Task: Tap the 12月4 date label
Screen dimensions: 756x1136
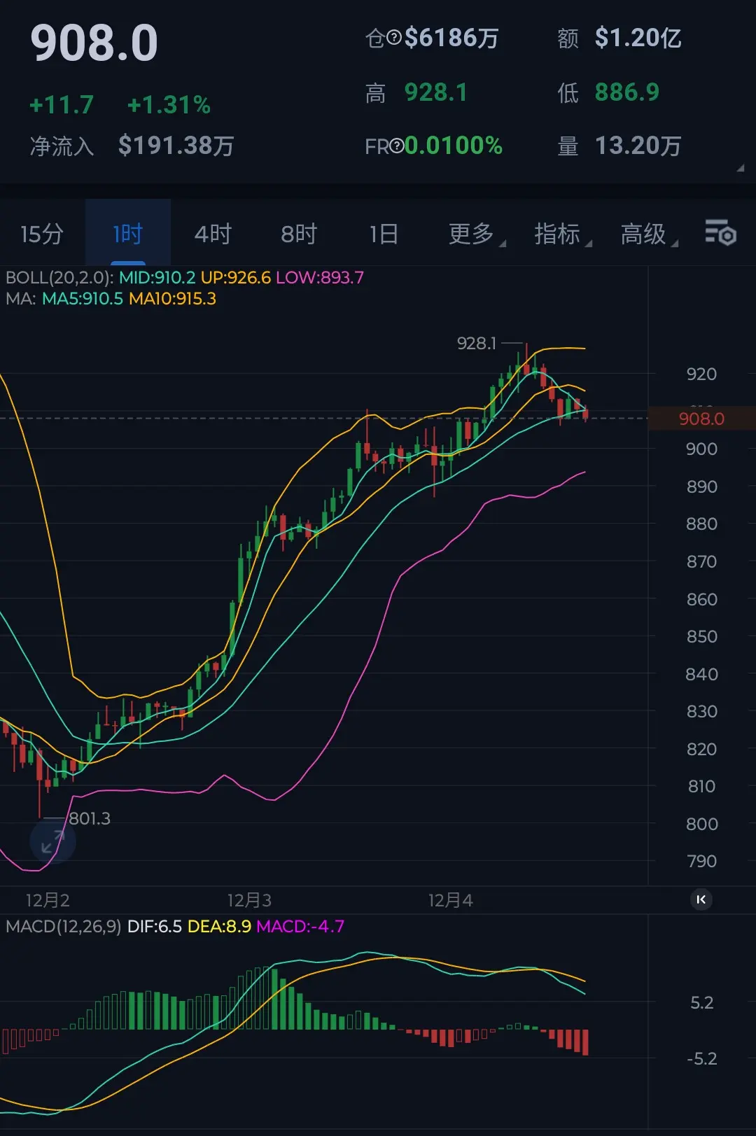Action: coord(451,900)
